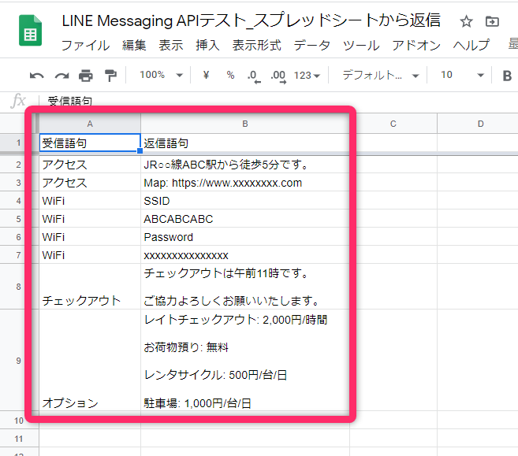Open the アドオン menu
Viewport: 518px width, 456px height.
coord(416,45)
